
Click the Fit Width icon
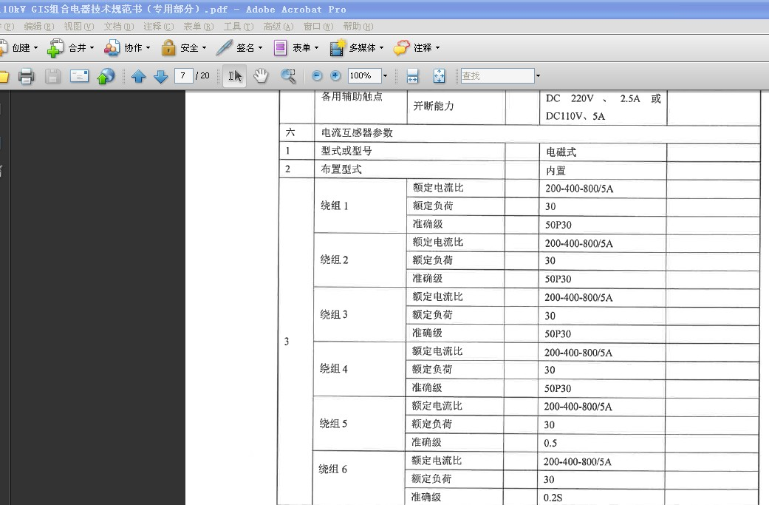(411, 75)
